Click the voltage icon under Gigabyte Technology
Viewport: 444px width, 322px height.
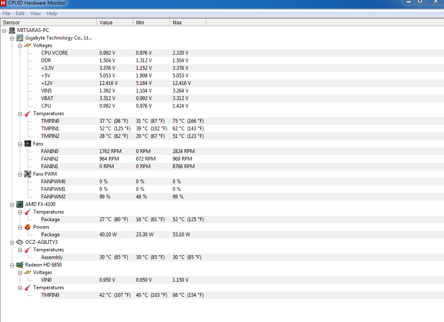28,45
